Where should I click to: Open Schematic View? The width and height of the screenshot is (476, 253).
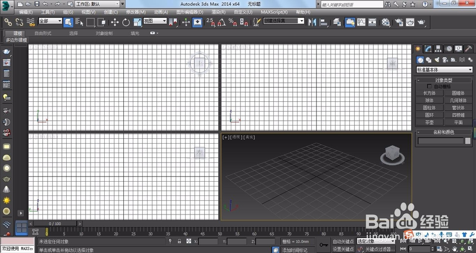372,22
